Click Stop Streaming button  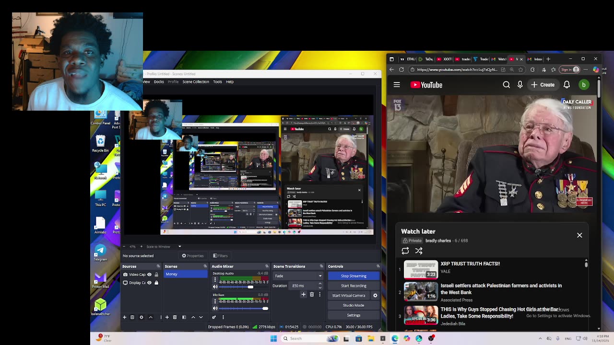(x=354, y=276)
